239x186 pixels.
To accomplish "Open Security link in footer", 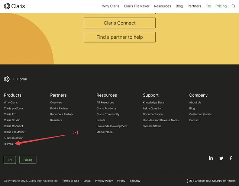I will click(x=135, y=181).
